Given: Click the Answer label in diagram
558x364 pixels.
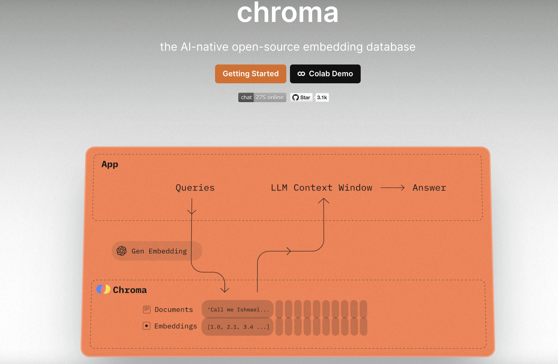Looking at the screenshot, I should coord(429,188).
